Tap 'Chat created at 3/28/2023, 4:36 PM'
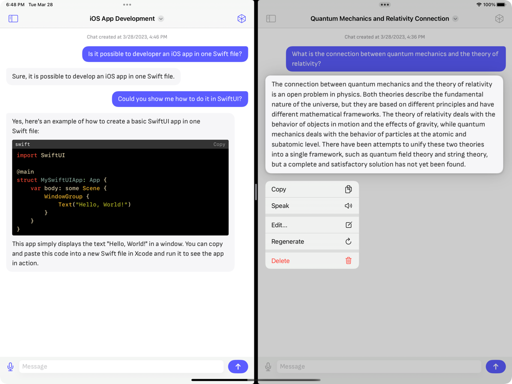Image resolution: width=512 pixels, height=384 pixels. click(385, 37)
